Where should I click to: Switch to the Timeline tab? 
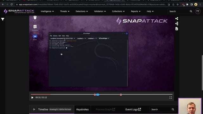pyautogui.click(x=52, y=109)
